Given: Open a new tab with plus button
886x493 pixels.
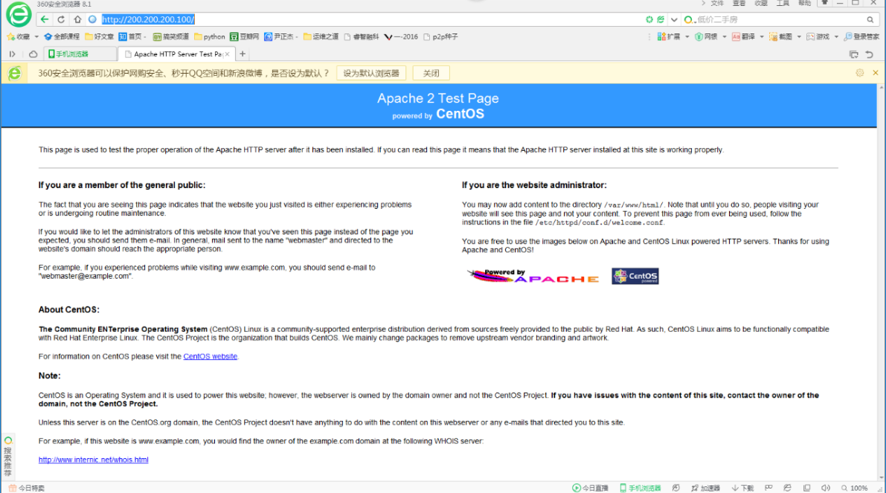Looking at the screenshot, I should [x=243, y=54].
